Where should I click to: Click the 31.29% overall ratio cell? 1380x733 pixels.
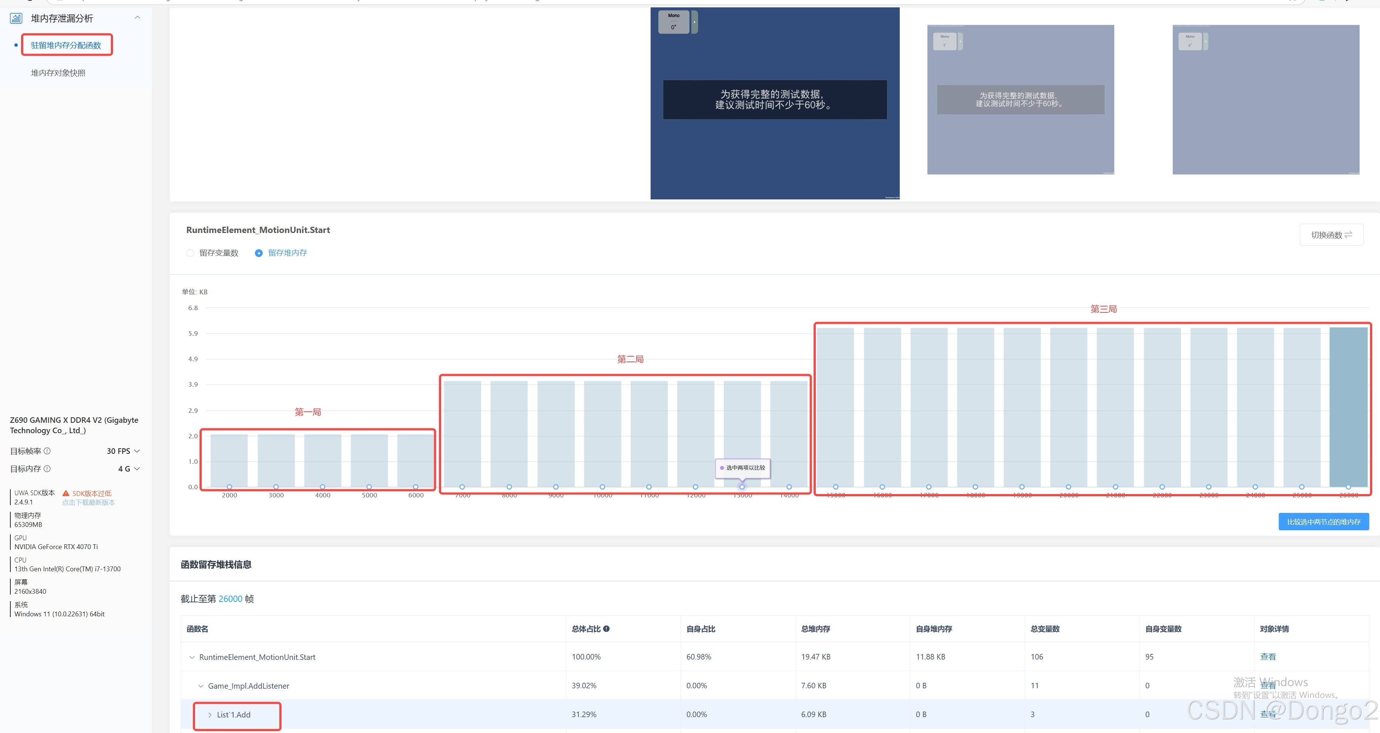pos(584,714)
